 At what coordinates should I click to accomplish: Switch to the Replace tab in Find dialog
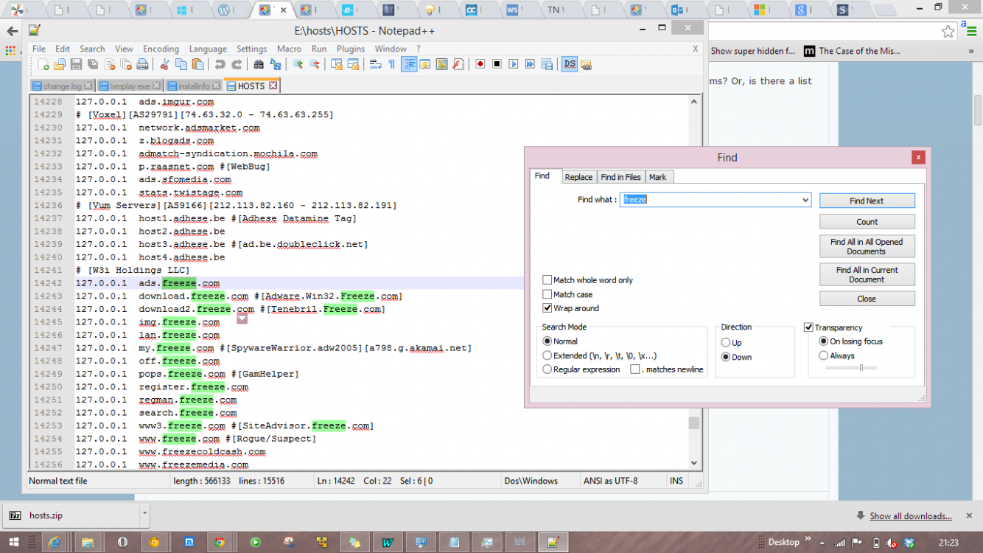(578, 177)
